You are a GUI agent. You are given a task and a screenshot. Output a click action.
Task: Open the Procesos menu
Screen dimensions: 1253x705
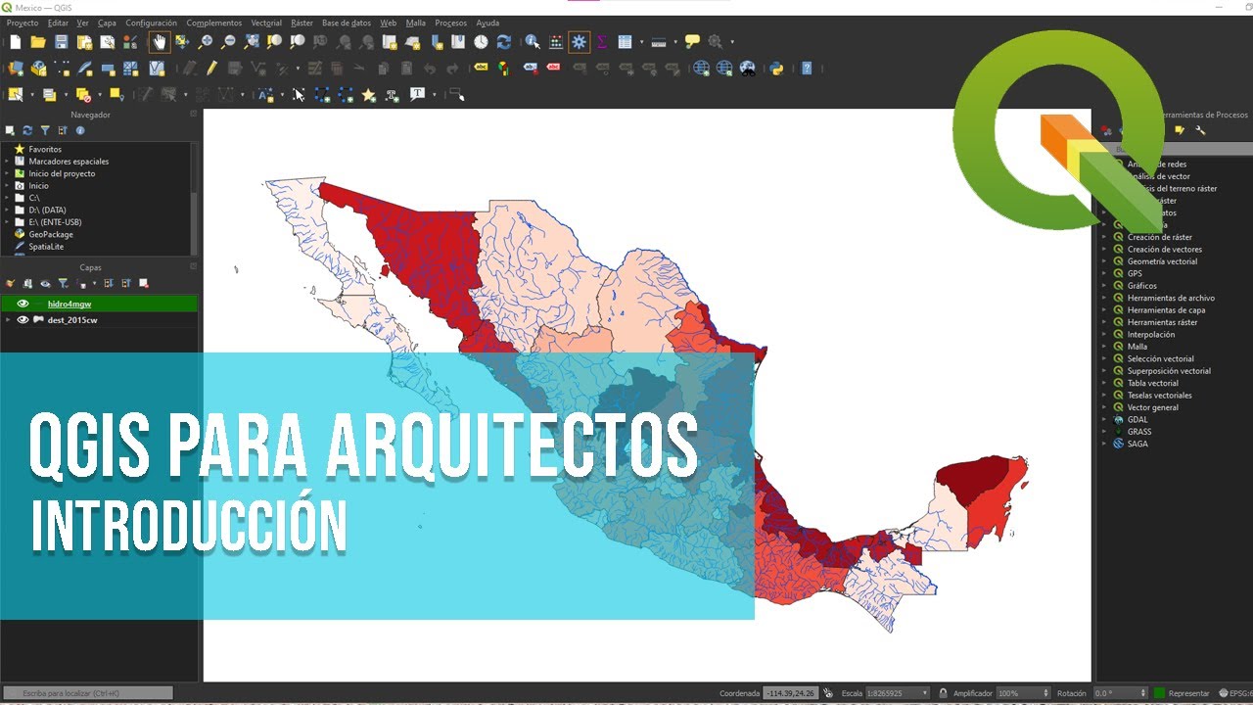coord(450,23)
